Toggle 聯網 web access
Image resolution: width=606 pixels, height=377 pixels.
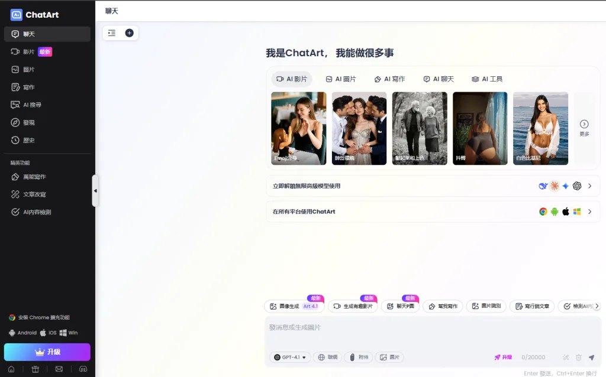click(x=328, y=357)
